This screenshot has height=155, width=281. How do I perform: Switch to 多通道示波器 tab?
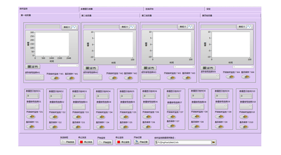[111, 9]
